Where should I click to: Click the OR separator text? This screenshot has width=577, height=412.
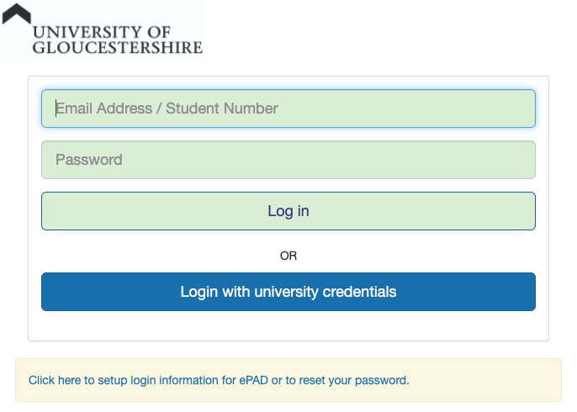(288, 256)
